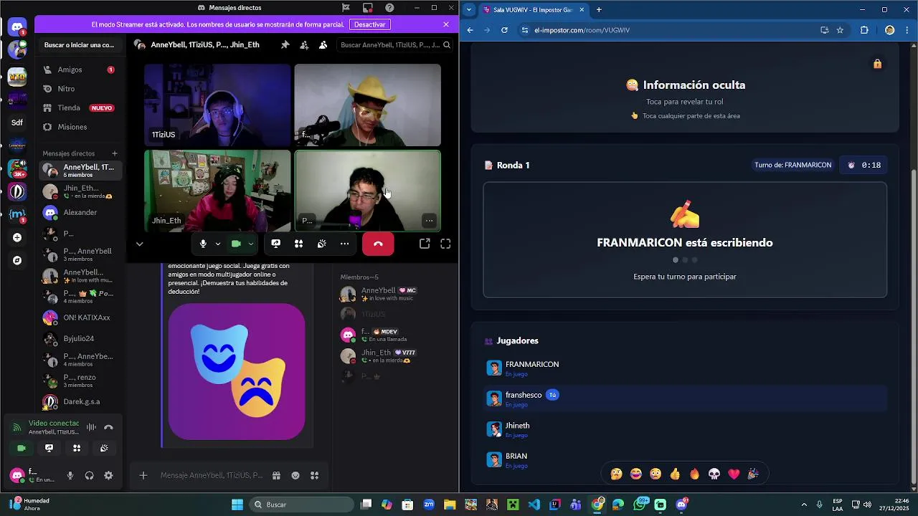Open the Amigos tab
This screenshot has width=918, height=516.
point(80,70)
